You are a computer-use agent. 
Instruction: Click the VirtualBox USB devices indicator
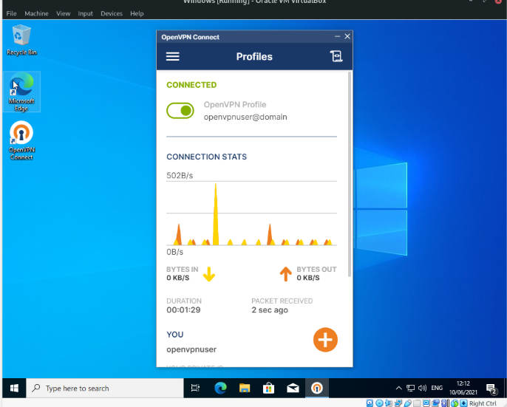click(x=408, y=403)
